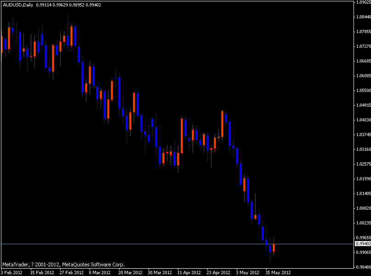
Task: Click the AUDUSD,Daily chart title
Action: click(x=18, y=5)
